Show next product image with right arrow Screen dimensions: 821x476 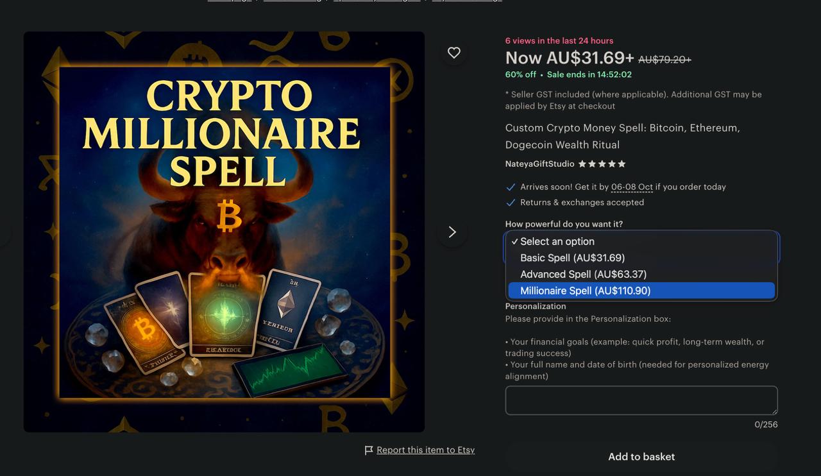(x=452, y=232)
